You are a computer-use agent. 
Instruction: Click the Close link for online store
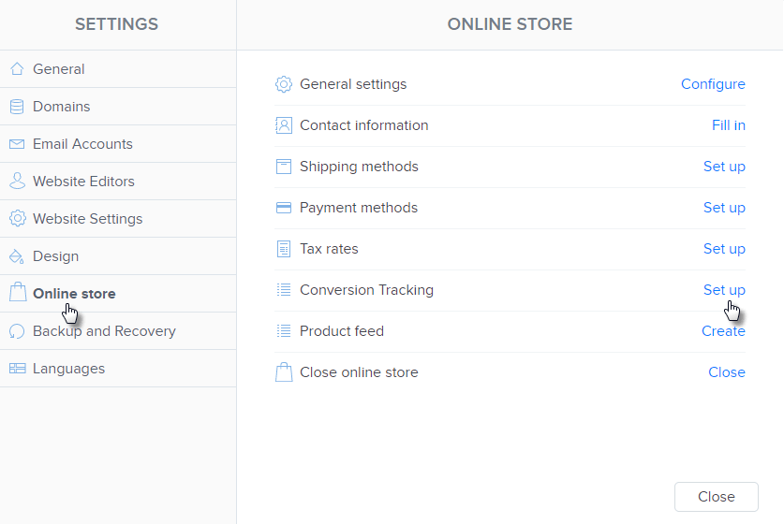tap(726, 372)
